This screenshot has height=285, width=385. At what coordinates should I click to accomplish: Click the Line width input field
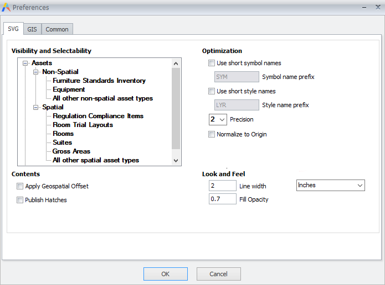(222, 186)
